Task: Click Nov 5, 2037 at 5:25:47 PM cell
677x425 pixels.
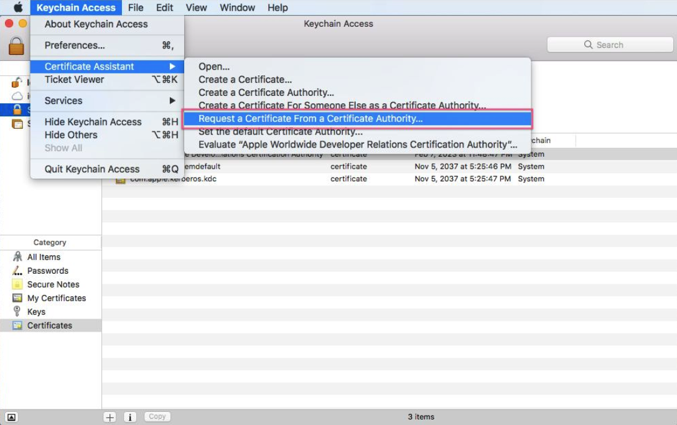Action: coord(463,179)
